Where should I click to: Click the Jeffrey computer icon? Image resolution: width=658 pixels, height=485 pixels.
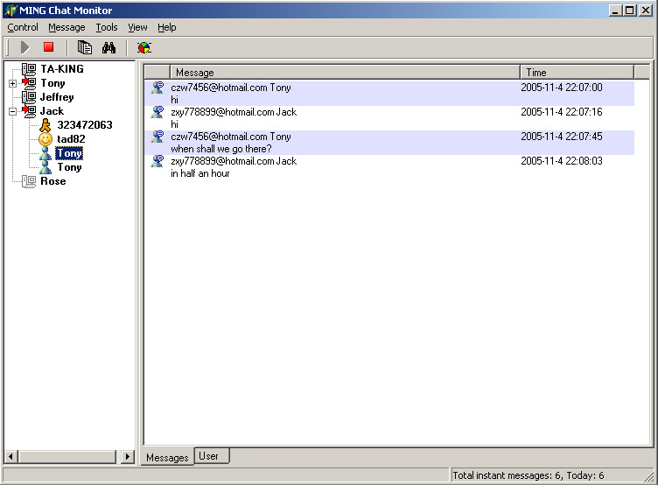pyautogui.click(x=29, y=97)
